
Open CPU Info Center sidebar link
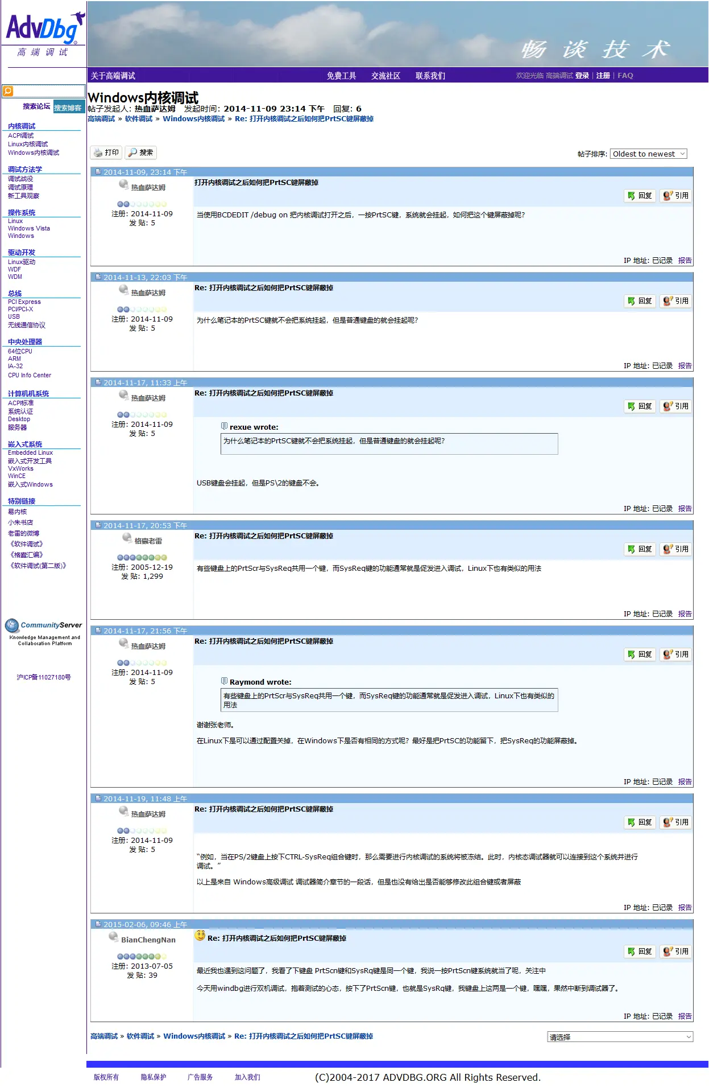coord(30,375)
